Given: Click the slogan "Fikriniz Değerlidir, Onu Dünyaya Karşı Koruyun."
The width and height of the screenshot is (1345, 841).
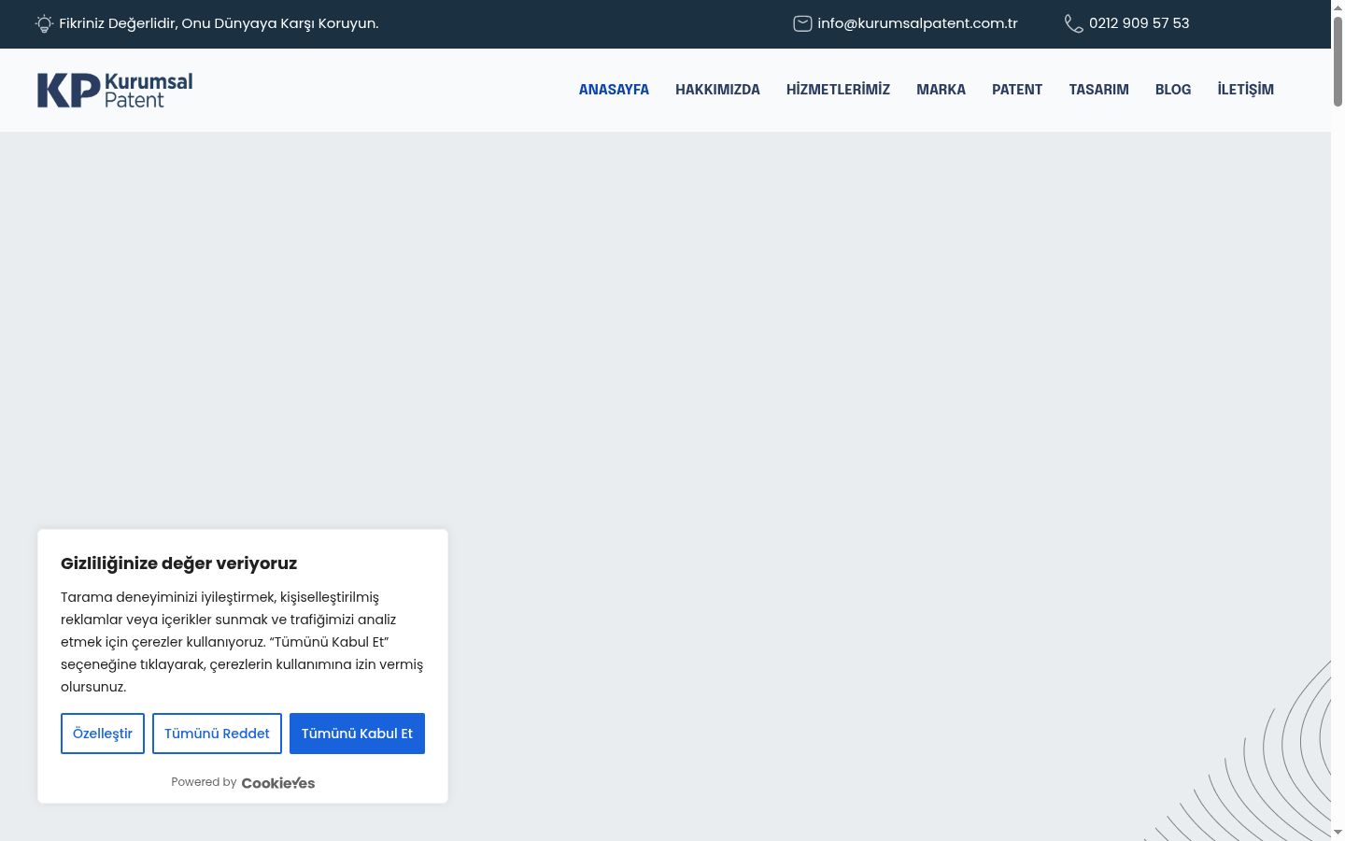Looking at the screenshot, I should point(219,23).
